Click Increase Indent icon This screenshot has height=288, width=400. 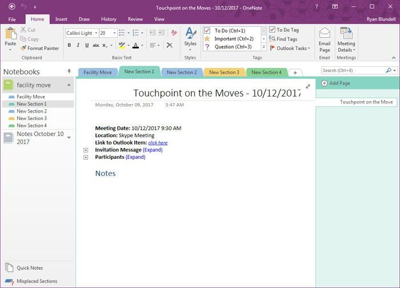click(x=161, y=33)
